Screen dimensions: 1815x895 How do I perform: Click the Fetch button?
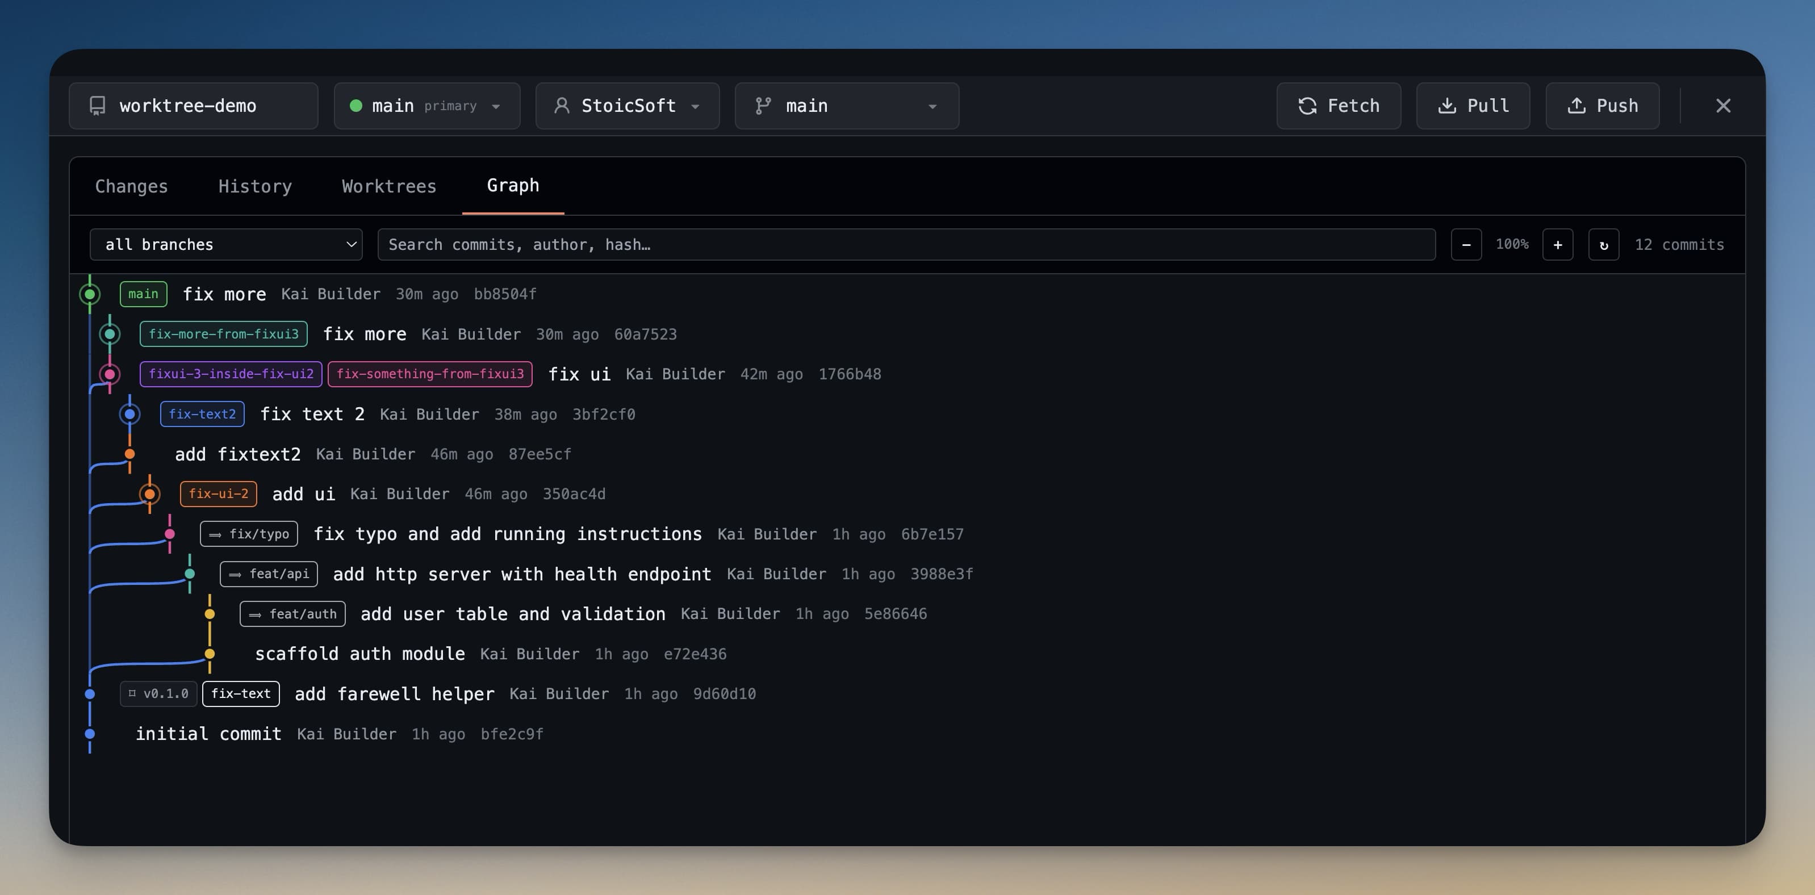1338,106
